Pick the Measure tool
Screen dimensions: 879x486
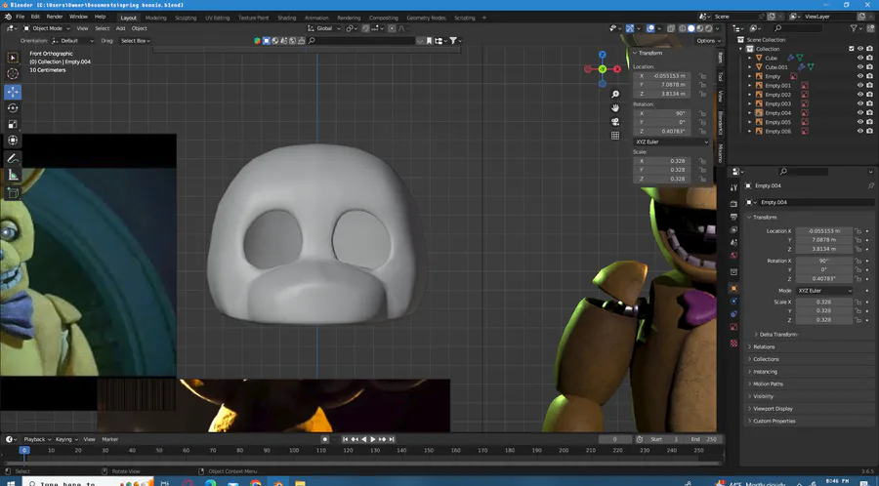point(13,175)
